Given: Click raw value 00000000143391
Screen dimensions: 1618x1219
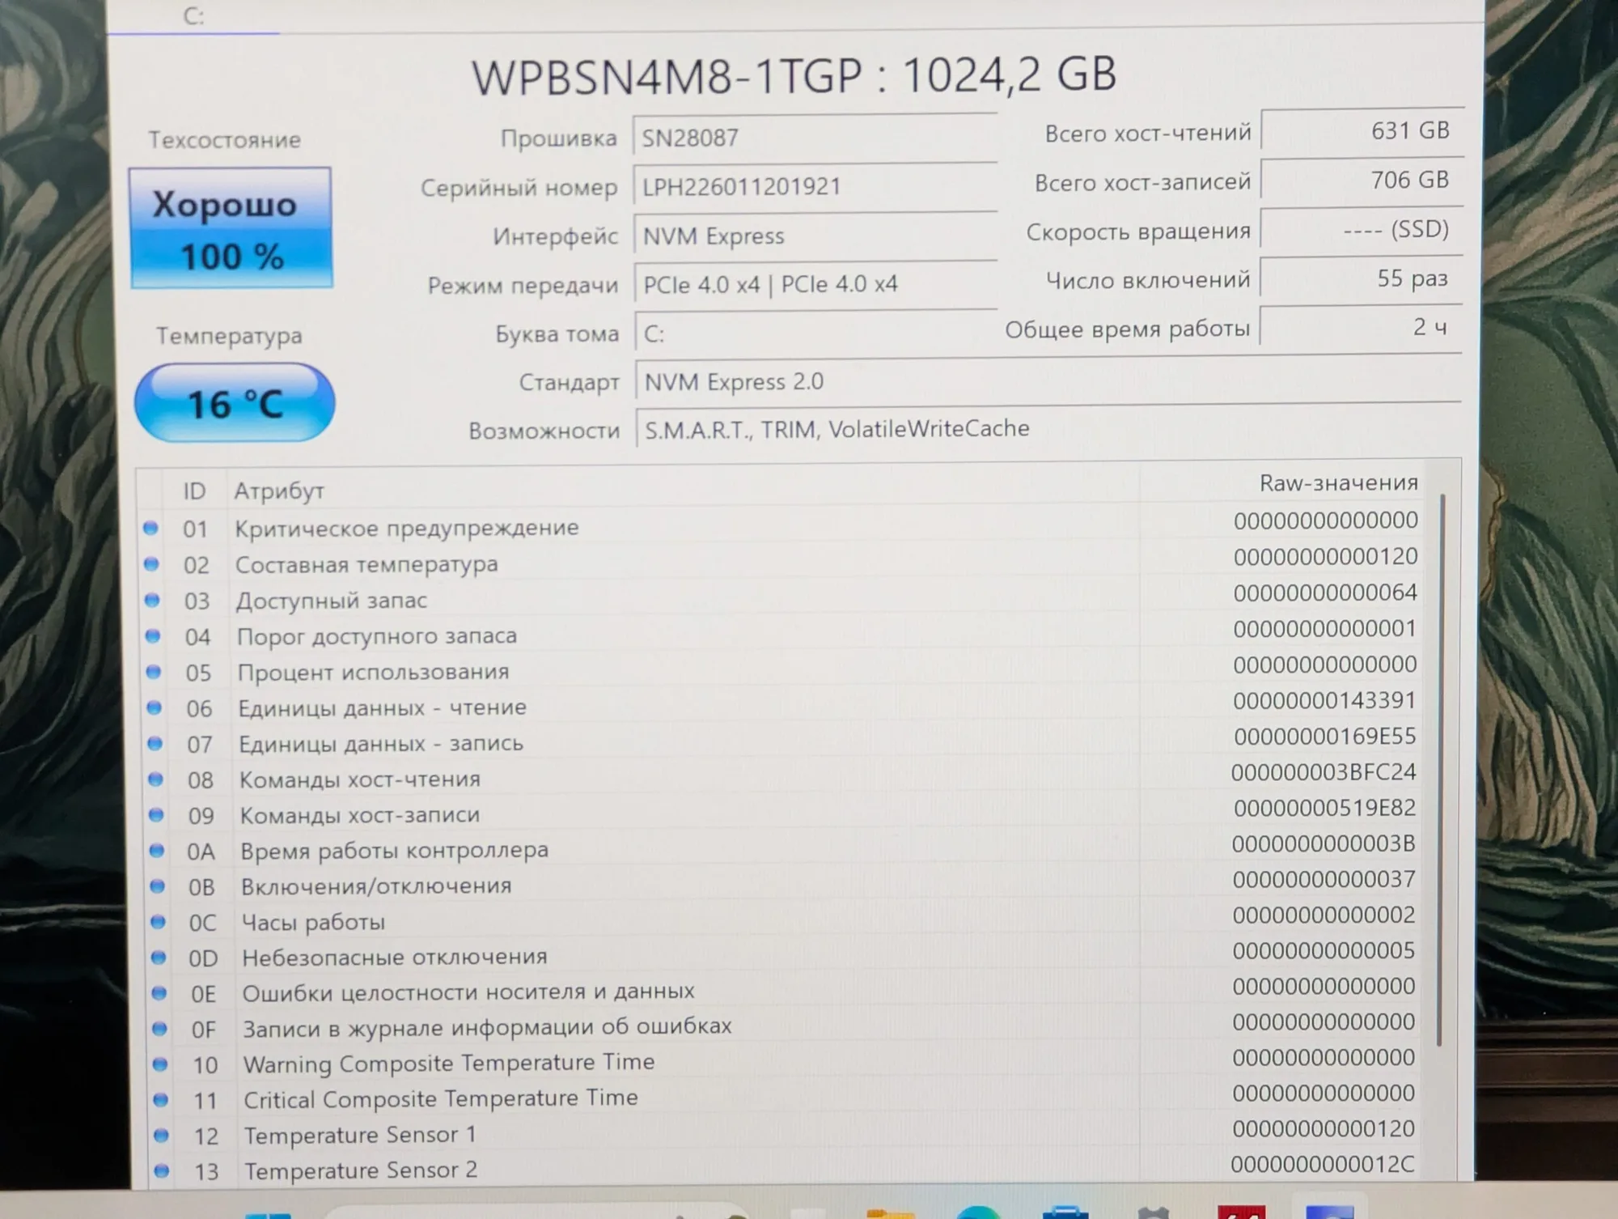Looking at the screenshot, I should point(1324,700).
